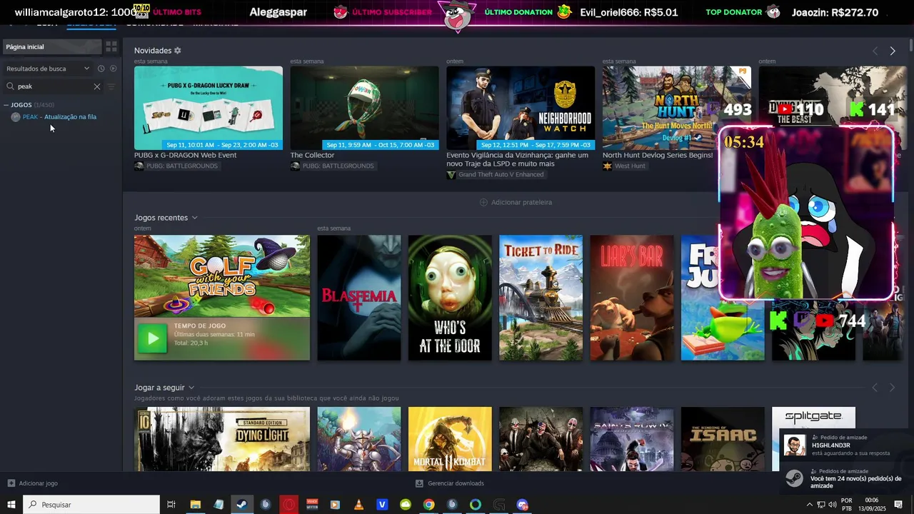
Task: Select Saints Row IV cover
Action: click(x=632, y=439)
